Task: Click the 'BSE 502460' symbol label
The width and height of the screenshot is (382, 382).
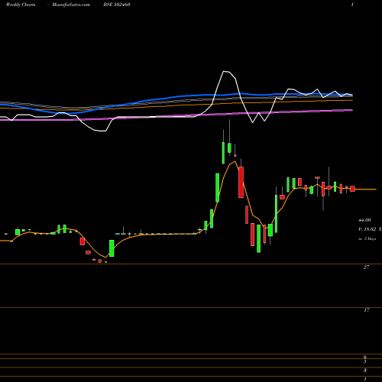Action: (x=117, y=5)
